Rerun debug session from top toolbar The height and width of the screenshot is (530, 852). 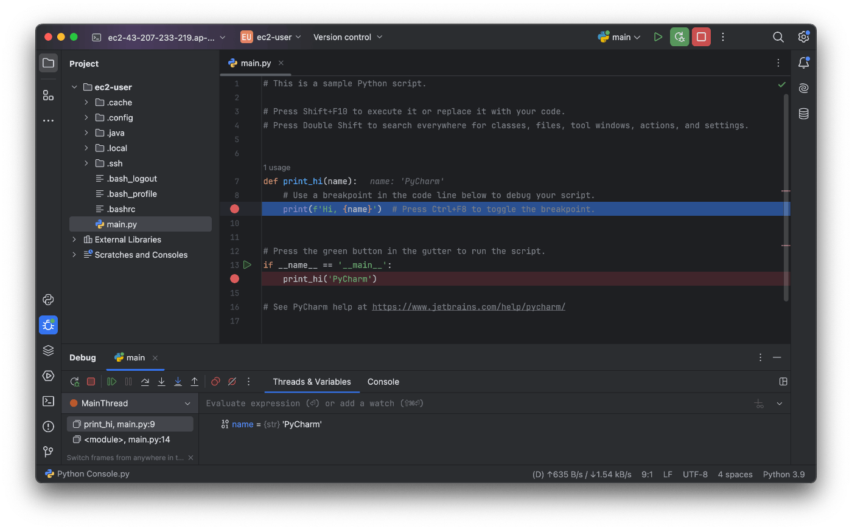tap(680, 37)
